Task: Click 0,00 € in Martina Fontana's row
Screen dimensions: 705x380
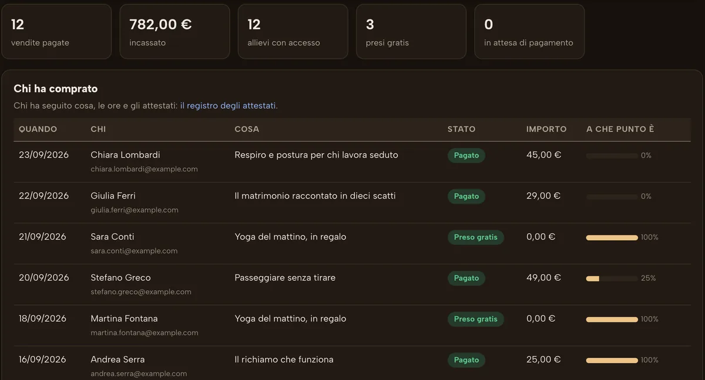Action: pyautogui.click(x=541, y=318)
